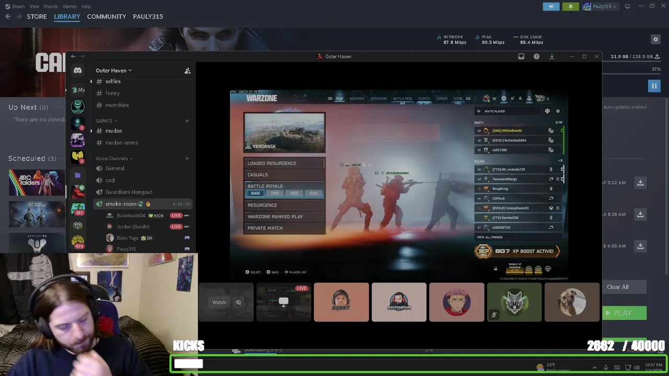Click download icon for 3:22 AM scheduled item
This screenshot has width=669, height=376.
[x=640, y=182]
